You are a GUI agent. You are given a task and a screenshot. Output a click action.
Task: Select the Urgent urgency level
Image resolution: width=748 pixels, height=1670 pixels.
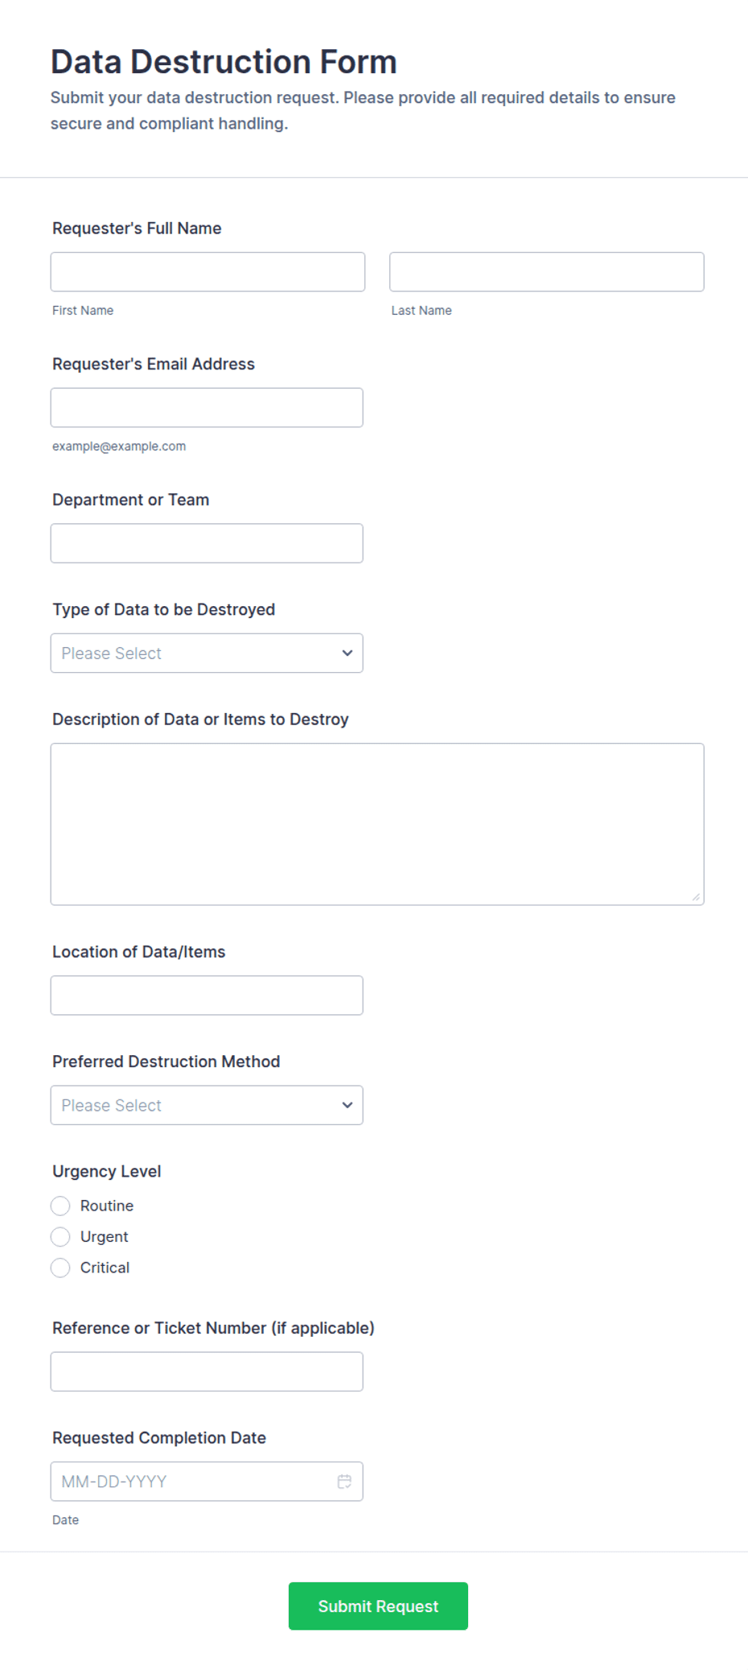click(x=60, y=1236)
